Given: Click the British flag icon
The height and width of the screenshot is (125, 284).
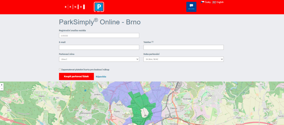Looking at the screenshot, I should point(214,2).
